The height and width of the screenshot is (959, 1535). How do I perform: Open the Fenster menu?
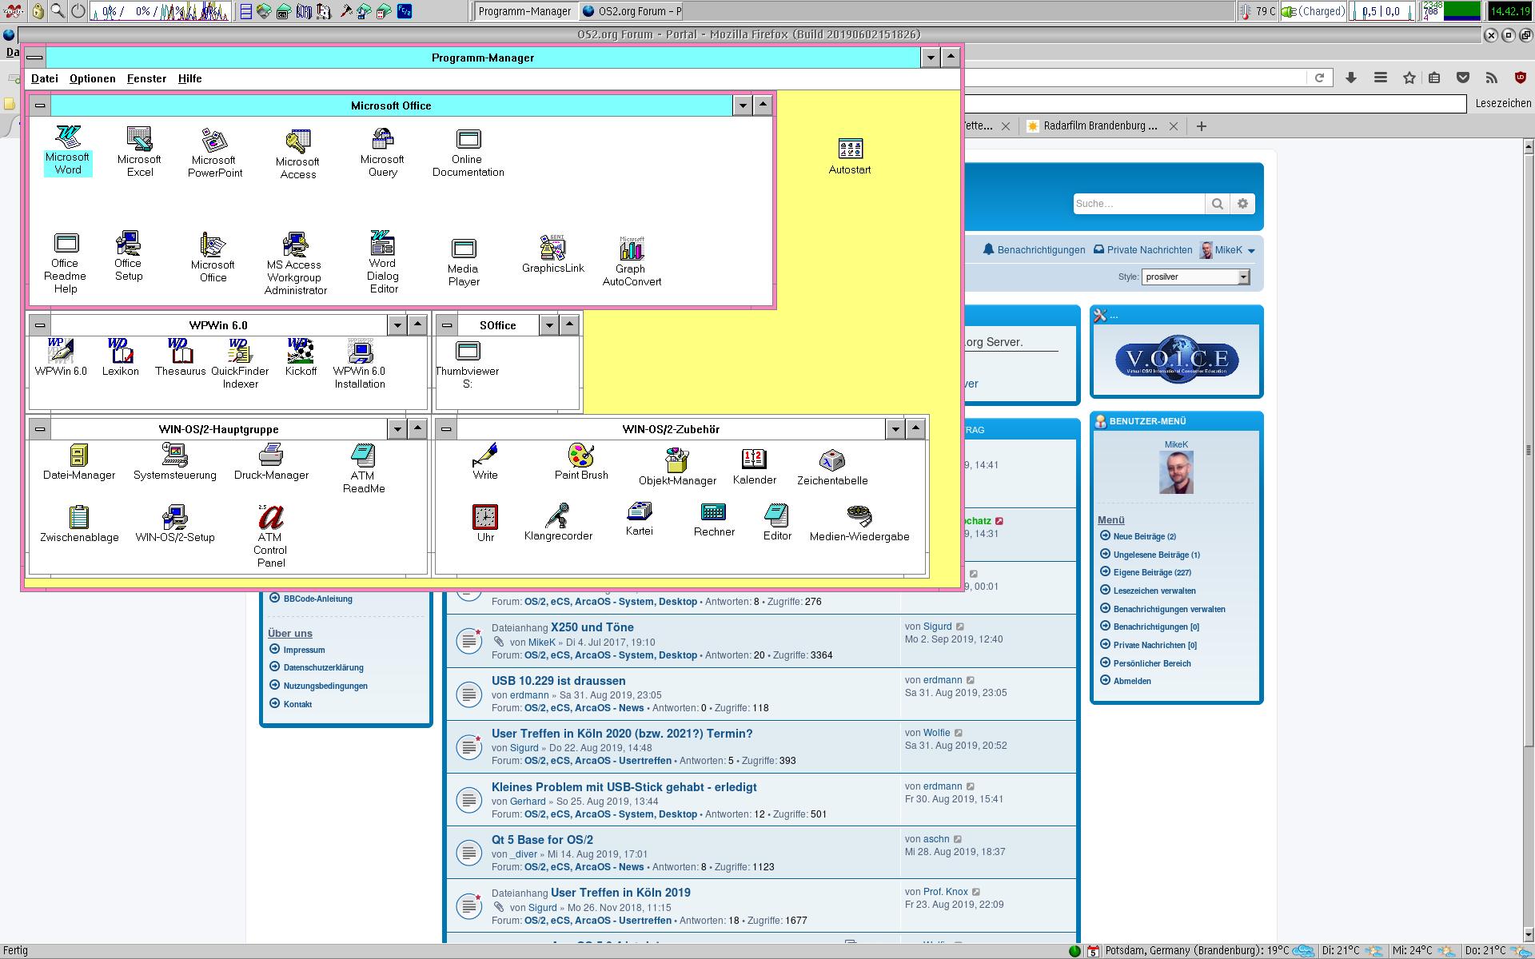coord(146,78)
